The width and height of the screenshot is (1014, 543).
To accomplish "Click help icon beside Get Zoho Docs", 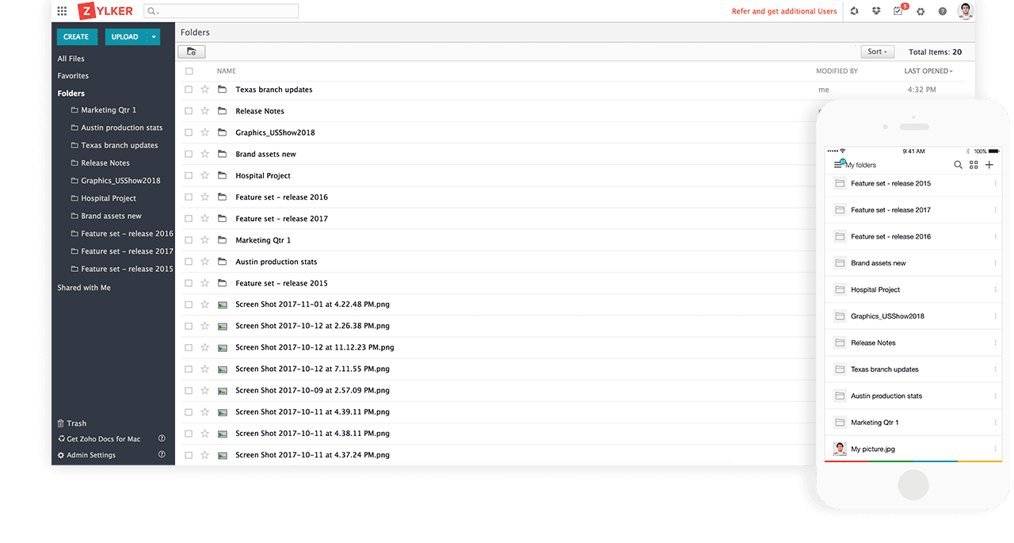I will point(162,438).
